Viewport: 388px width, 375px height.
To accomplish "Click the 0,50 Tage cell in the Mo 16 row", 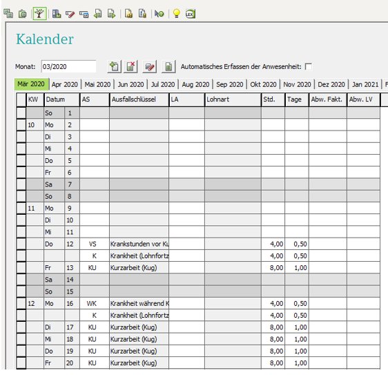I will click(x=297, y=303).
